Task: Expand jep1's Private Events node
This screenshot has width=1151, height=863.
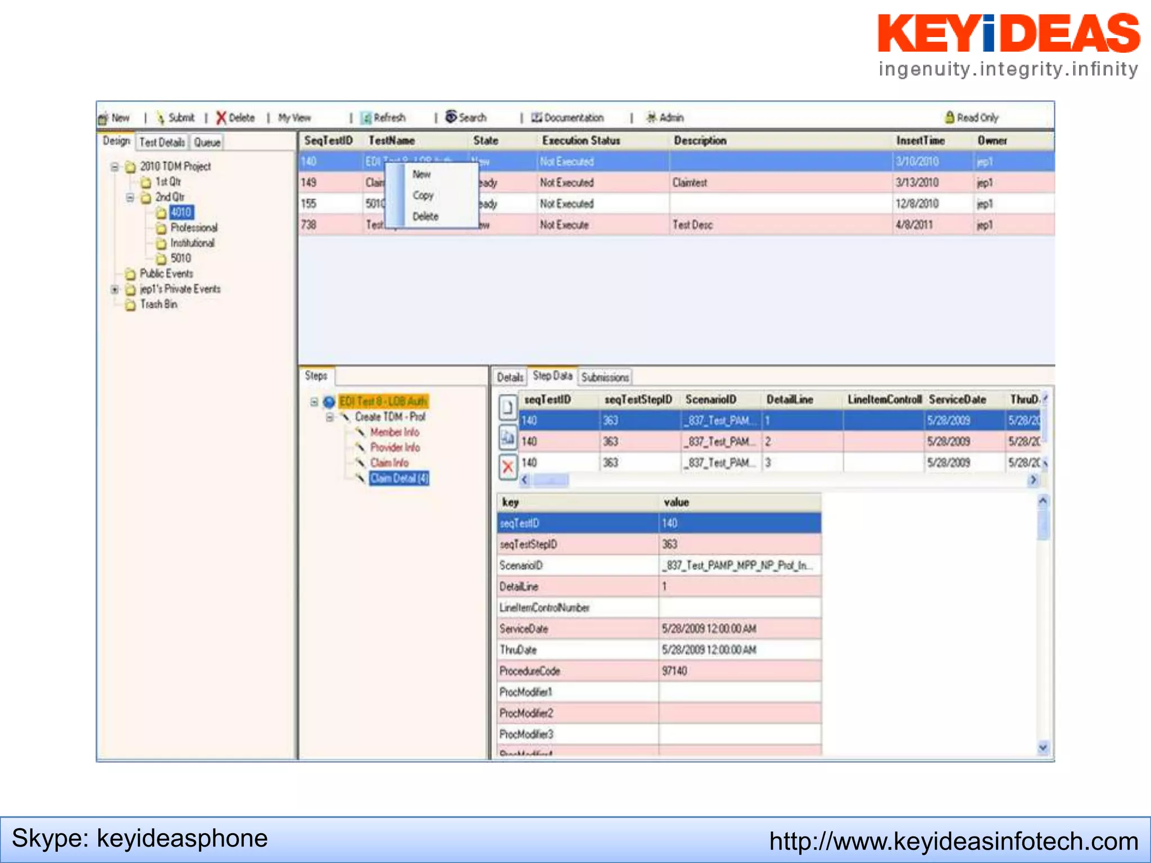Action: tap(115, 289)
